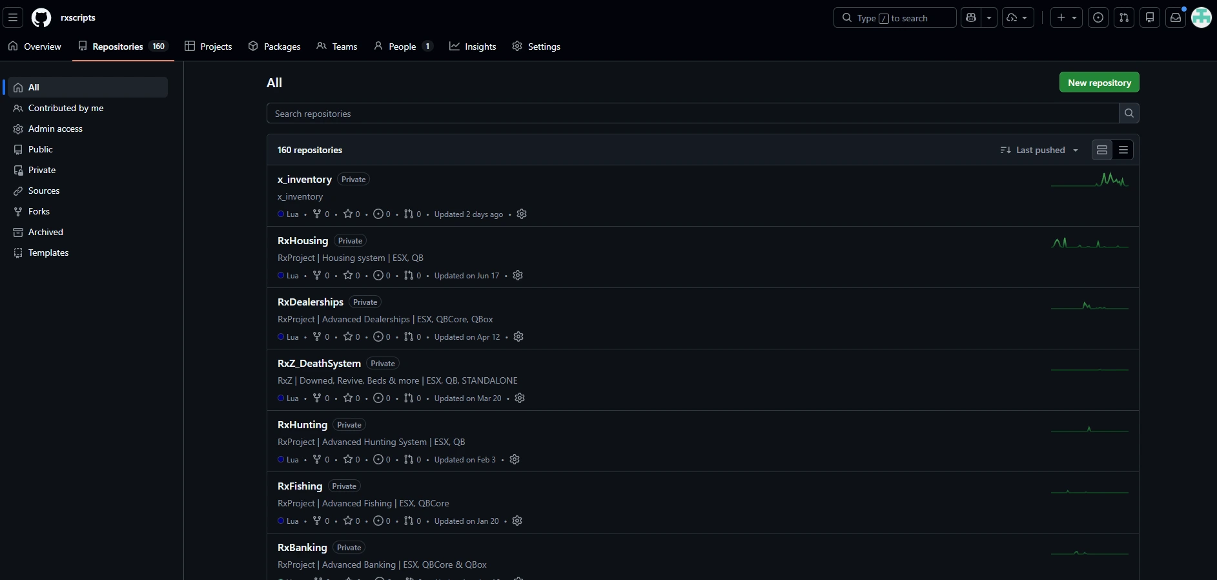The width and height of the screenshot is (1217, 580).
Task: Open the Projects tab
Action: (x=209, y=47)
